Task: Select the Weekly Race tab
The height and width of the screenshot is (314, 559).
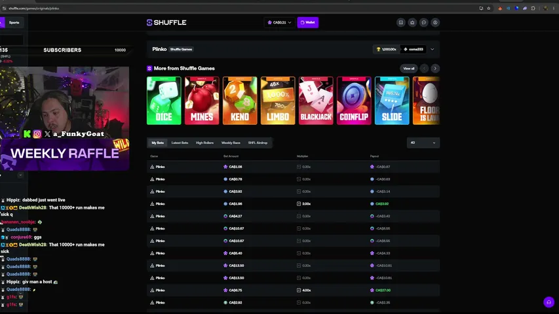Action: coord(231,143)
